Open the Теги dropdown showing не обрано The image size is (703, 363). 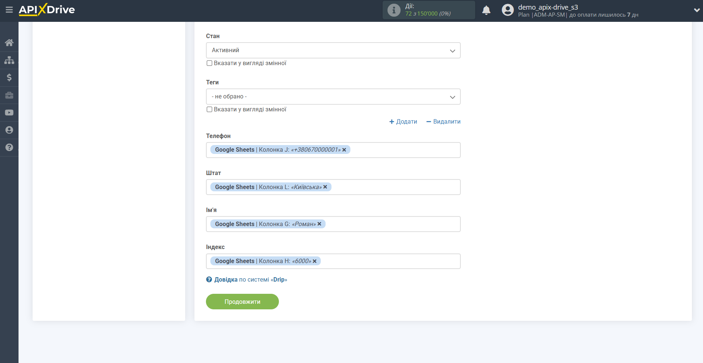(x=333, y=97)
